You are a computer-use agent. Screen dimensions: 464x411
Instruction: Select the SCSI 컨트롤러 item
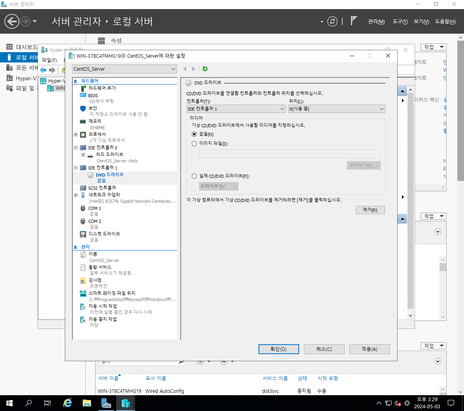click(x=102, y=188)
